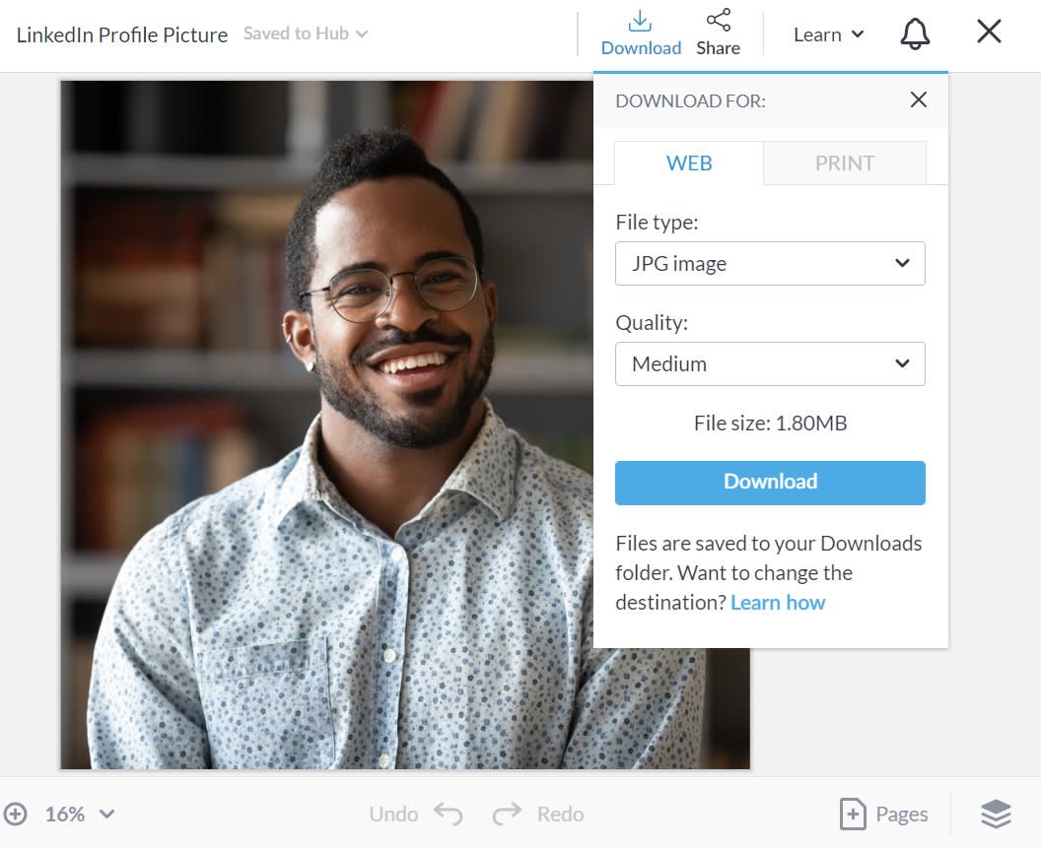Image resolution: width=1041 pixels, height=848 pixels.
Task: Select the WEB tab
Action: [x=689, y=163]
